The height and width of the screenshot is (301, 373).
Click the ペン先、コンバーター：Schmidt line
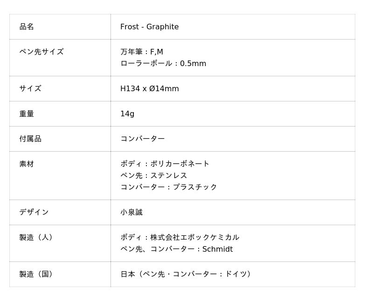176,249
